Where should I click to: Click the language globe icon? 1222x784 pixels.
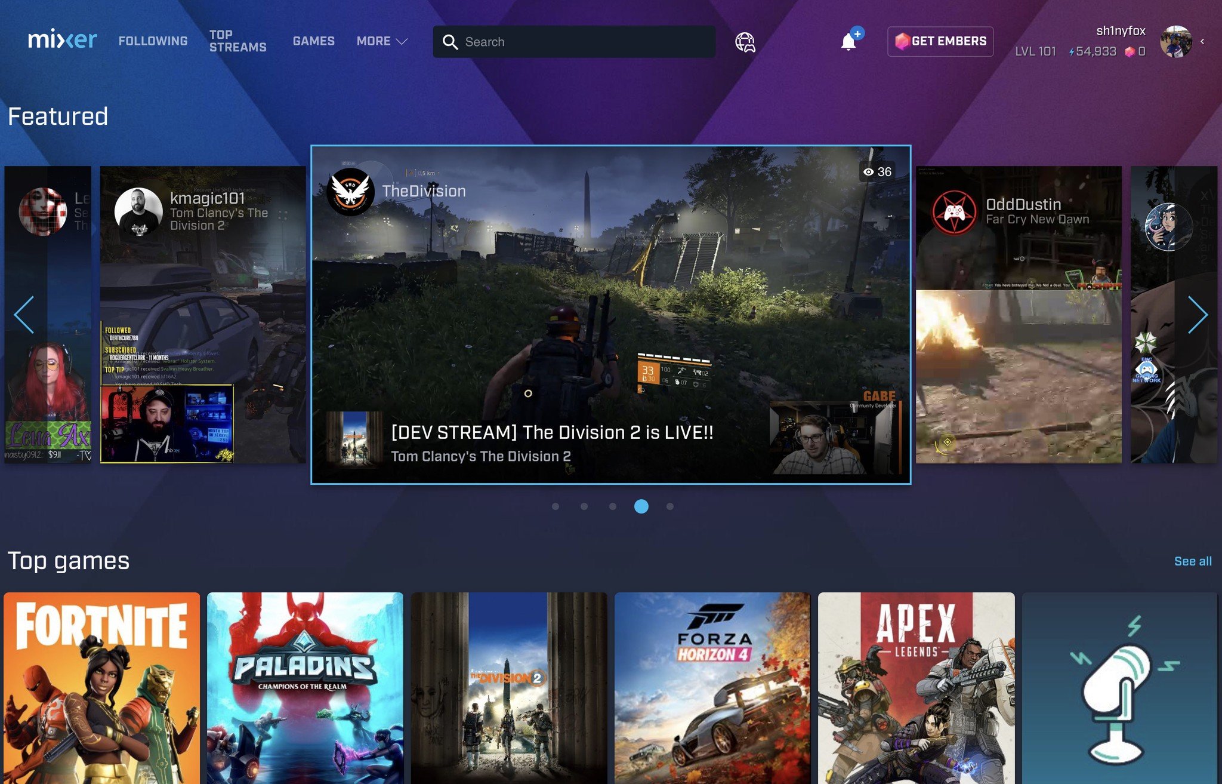coord(745,42)
